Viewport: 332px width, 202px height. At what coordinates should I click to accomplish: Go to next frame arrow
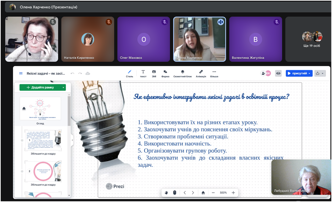193,192
